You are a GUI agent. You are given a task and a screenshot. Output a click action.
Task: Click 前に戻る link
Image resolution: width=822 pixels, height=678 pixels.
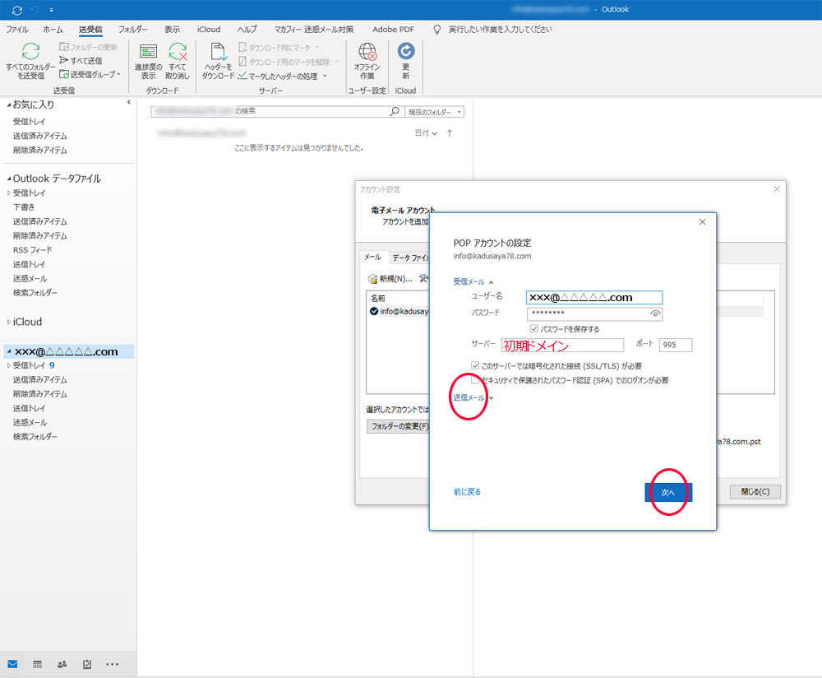click(467, 492)
